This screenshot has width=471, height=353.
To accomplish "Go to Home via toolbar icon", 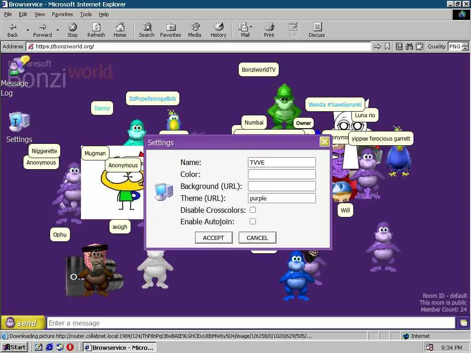I will pos(120,30).
